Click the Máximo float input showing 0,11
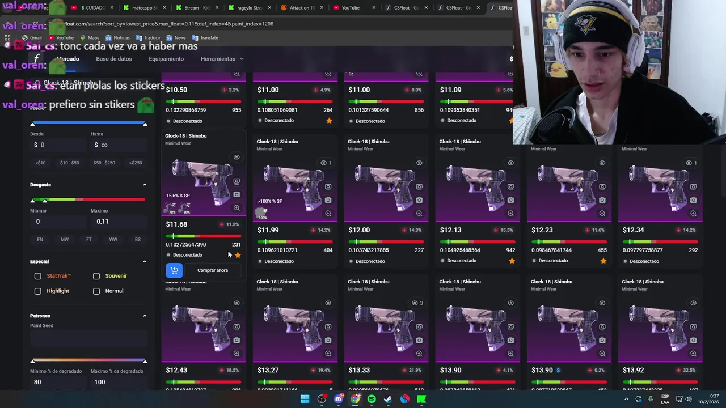The image size is (726, 408). [x=118, y=222]
